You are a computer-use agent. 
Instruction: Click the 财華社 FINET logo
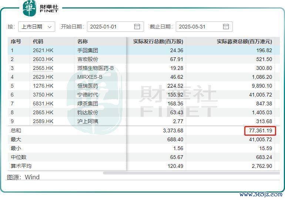point(41,8)
